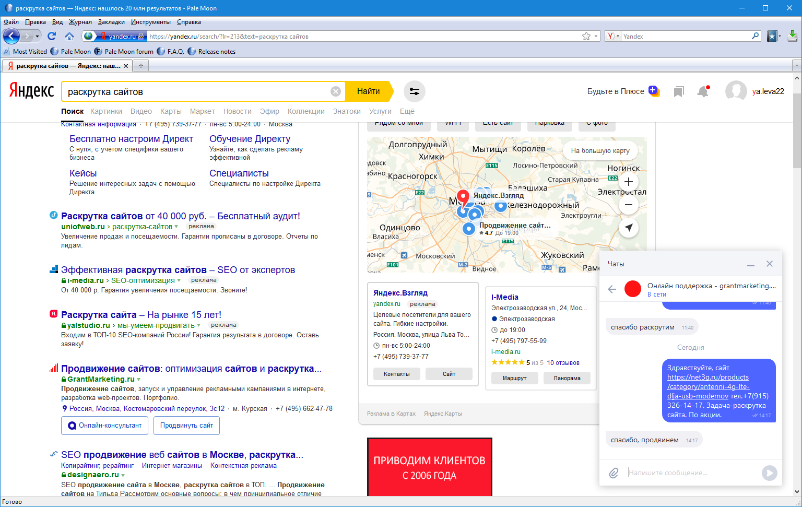The image size is (802, 507).
Task: Send the chat message with arrow button
Action: click(x=769, y=473)
